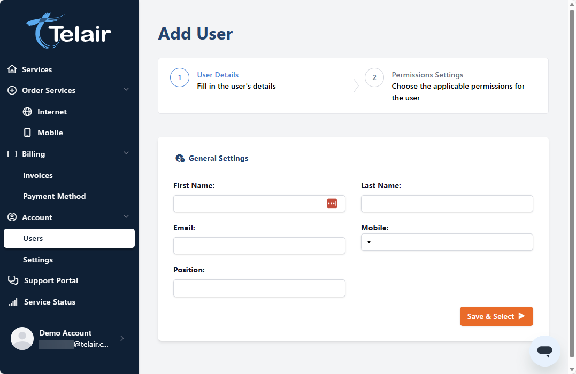Click the Order Services label

(49, 90)
